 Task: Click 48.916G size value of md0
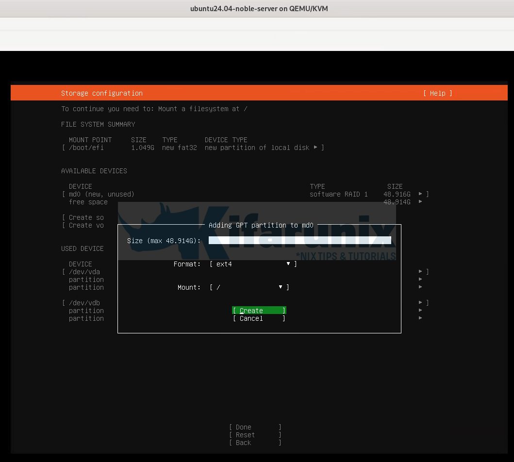coord(397,194)
